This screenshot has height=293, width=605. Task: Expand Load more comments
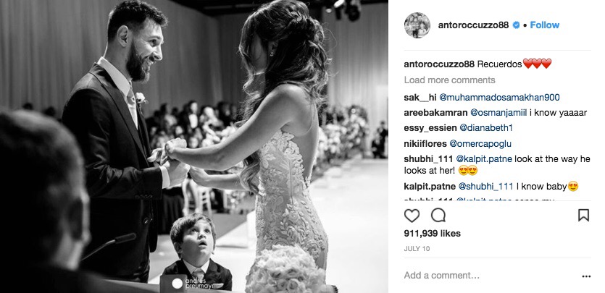point(449,80)
